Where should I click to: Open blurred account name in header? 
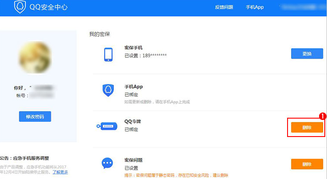(x=302, y=7)
